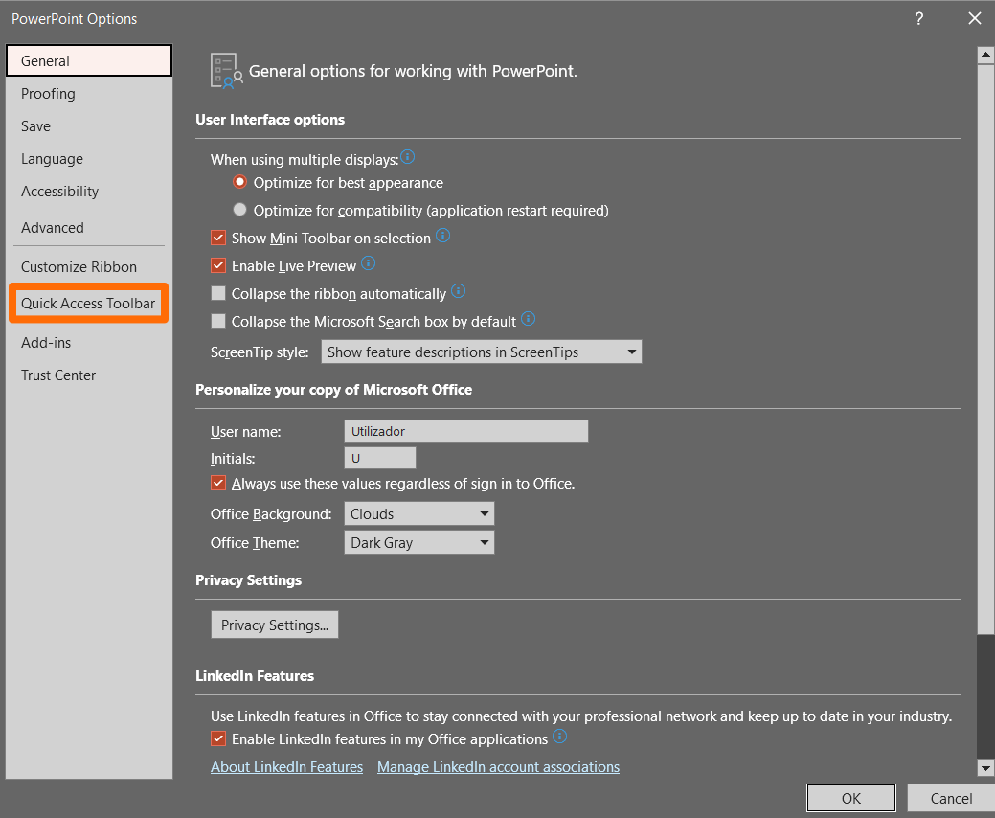
Task: Click info icon beside Enable LinkedIn features
Action: 560,737
